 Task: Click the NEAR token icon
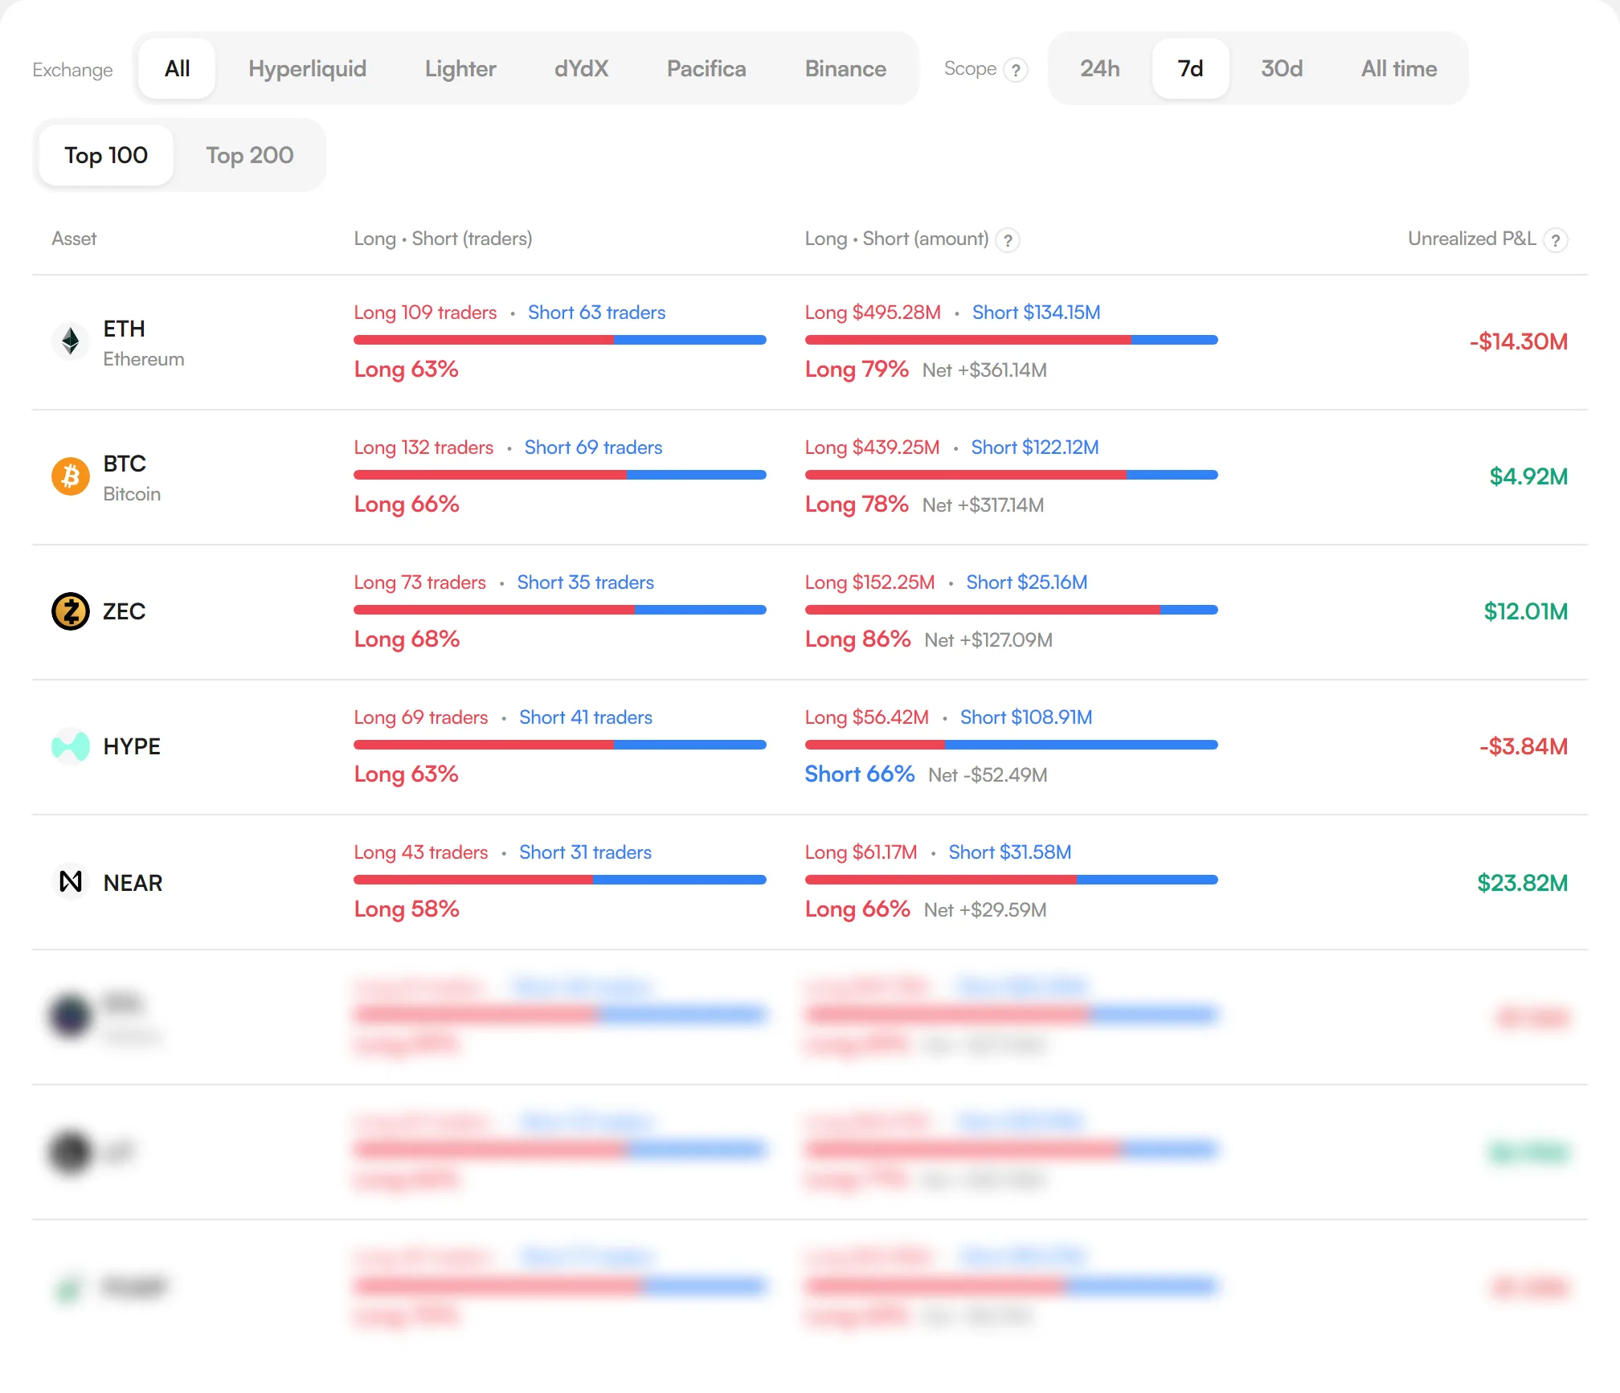click(71, 881)
